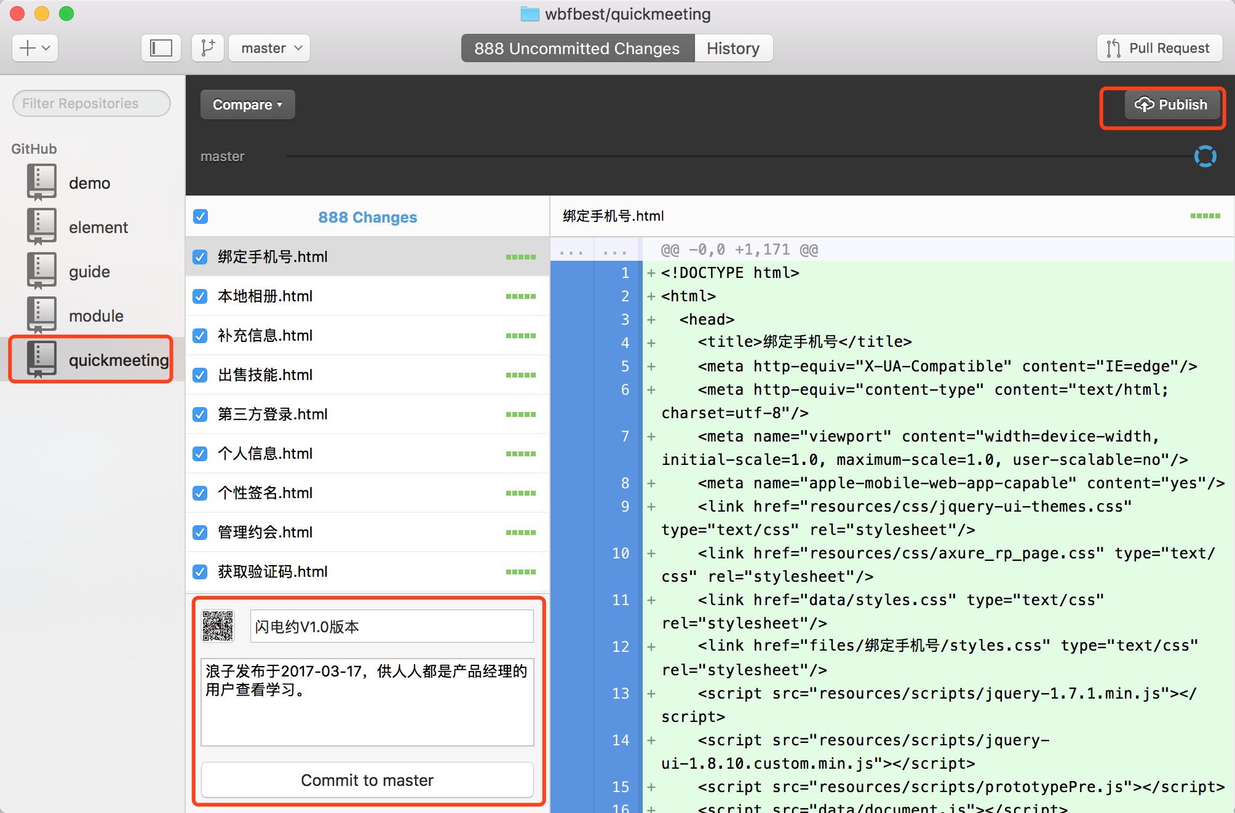This screenshot has width=1235, height=813.
Task: Switch to the History tab
Action: 733,48
